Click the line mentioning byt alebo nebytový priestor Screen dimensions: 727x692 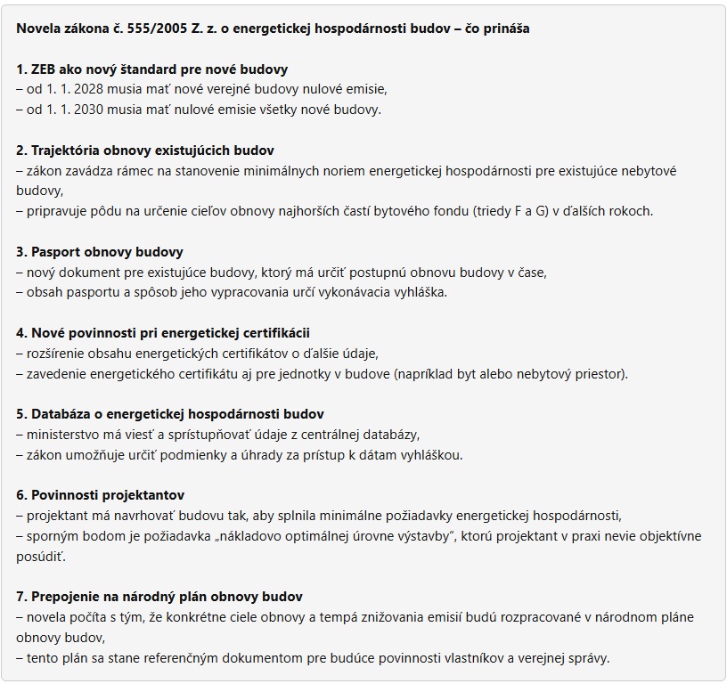click(322, 373)
